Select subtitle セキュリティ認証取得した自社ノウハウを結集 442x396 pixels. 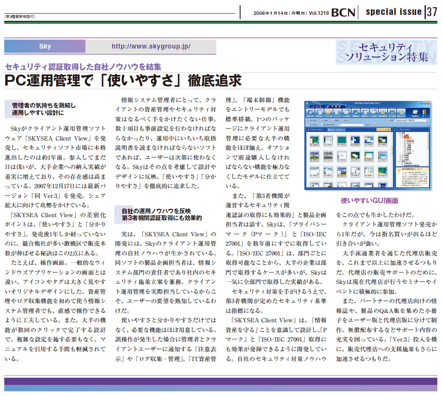[83, 67]
